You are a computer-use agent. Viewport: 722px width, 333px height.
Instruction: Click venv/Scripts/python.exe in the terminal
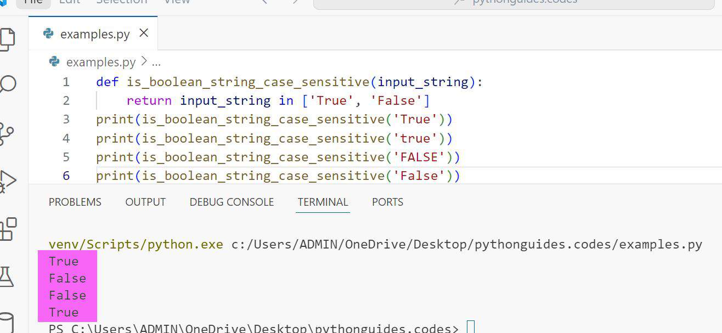coord(136,245)
